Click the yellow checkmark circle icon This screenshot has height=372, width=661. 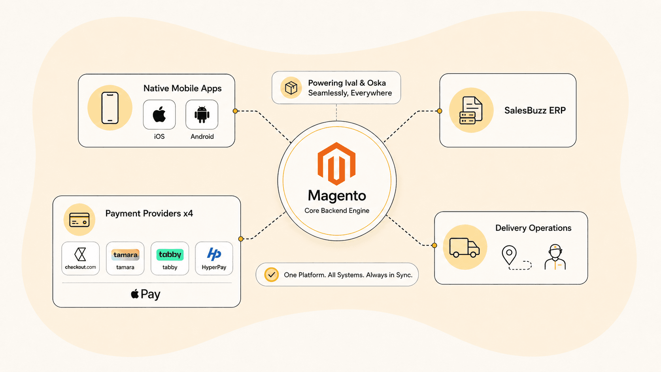pyautogui.click(x=272, y=275)
